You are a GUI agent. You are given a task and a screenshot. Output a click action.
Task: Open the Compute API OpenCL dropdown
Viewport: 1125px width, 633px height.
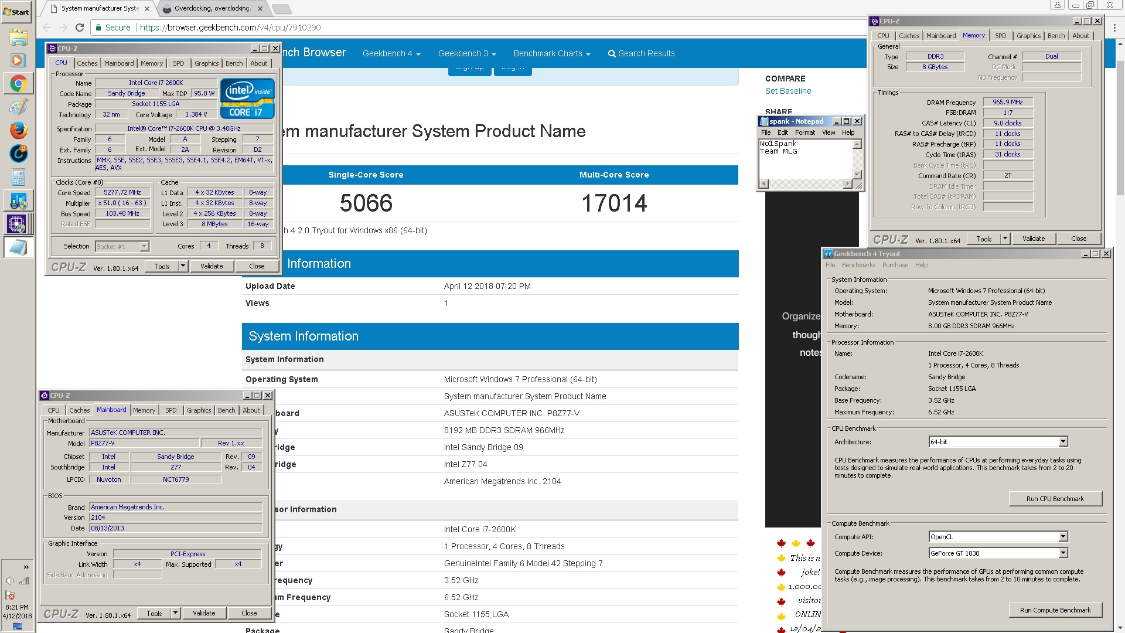[998, 537]
